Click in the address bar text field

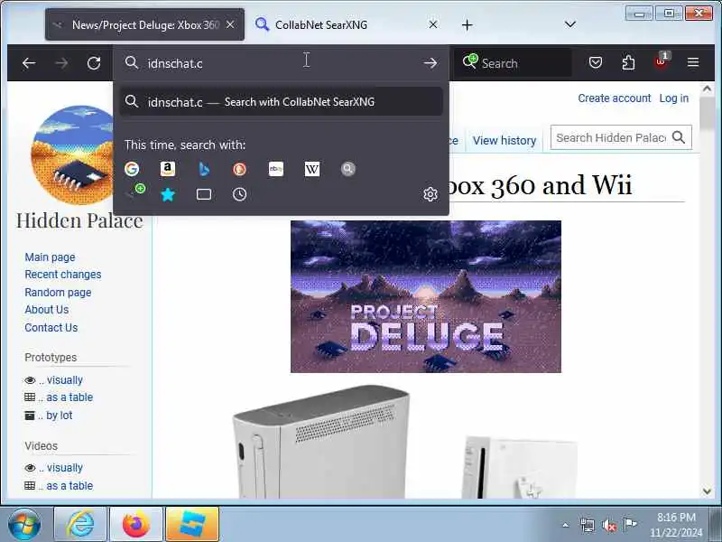click(281, 63)
